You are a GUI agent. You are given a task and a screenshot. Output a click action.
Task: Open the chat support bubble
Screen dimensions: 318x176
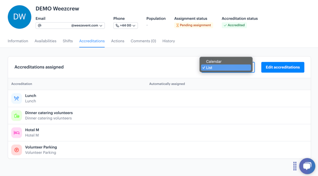point(307,166)
